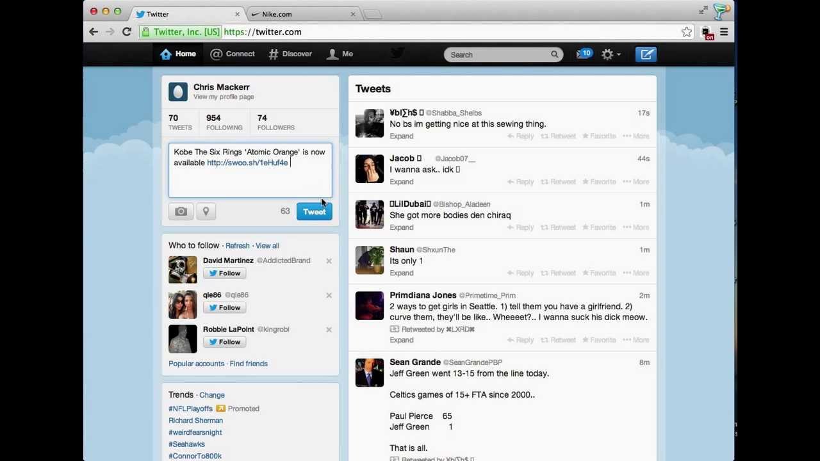This screenshot has width=820, height=461.
Task: Open Chris Mackerr profile avatar
Action: (178, 92)
